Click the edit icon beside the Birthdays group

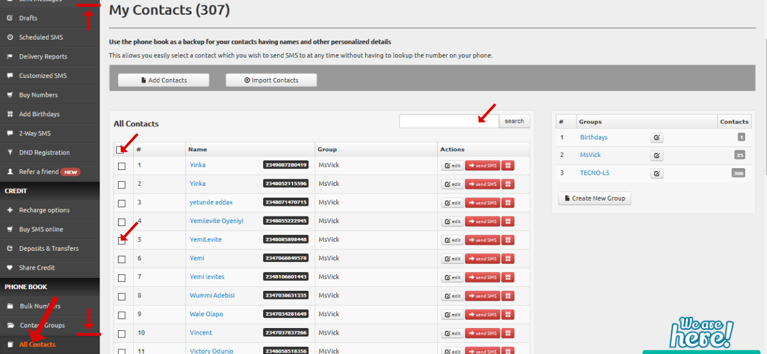[x=657, y=137]
